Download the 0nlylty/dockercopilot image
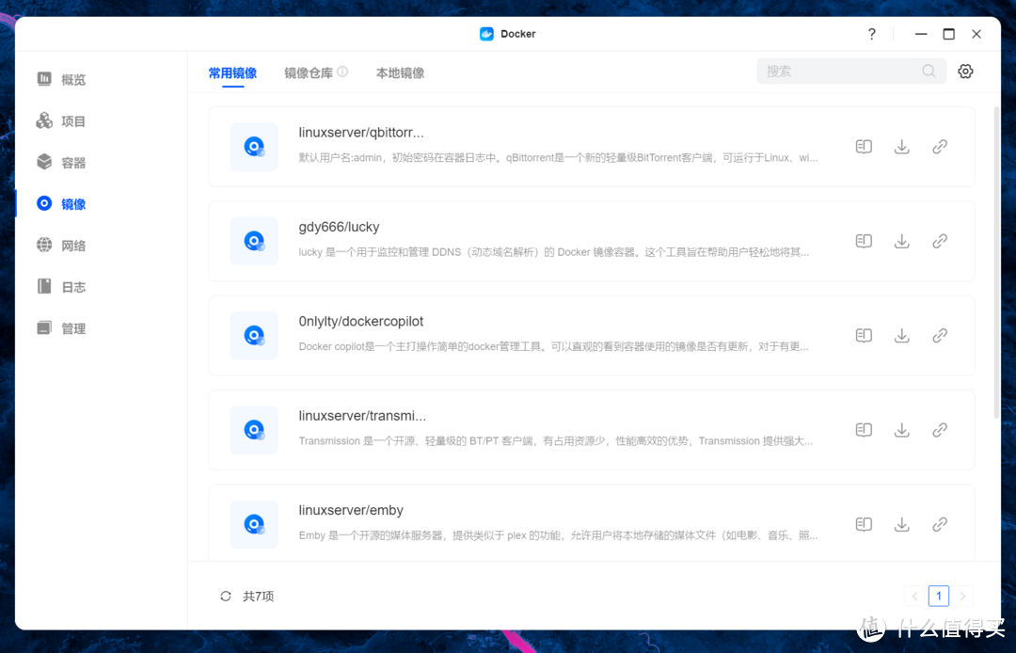 901,335
